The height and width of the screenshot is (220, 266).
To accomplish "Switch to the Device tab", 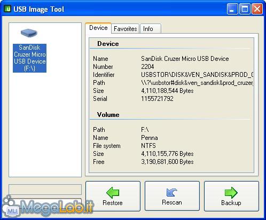I will click(x=98, y=28).
